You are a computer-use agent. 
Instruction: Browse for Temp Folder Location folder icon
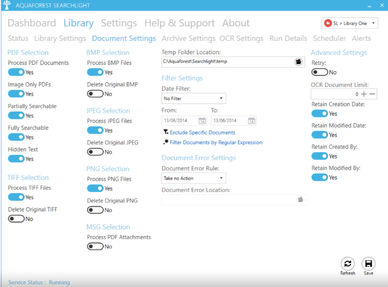click(x=299, y=61)
